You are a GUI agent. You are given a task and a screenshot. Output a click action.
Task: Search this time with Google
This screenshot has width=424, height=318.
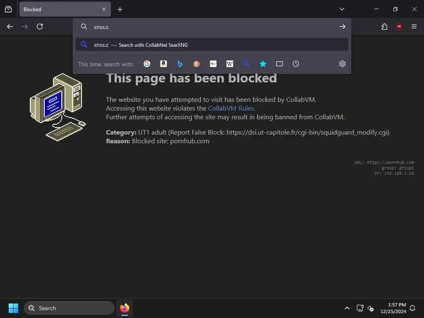coord(147,64)
